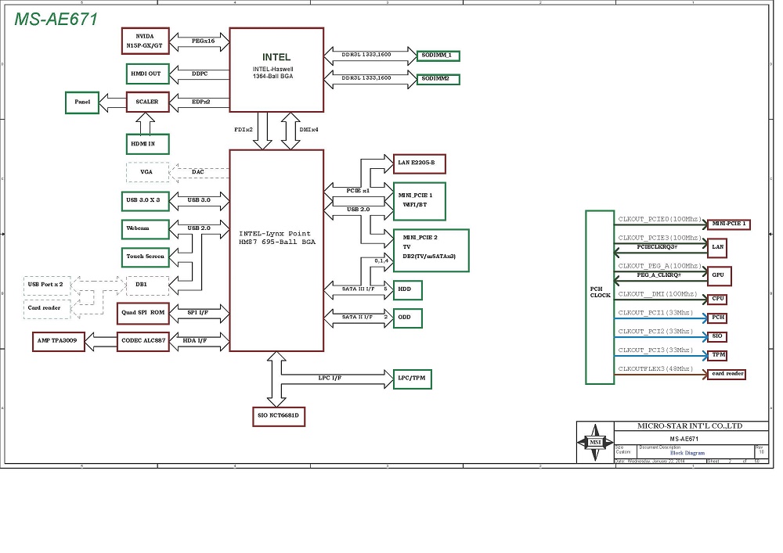Viewport: 783px width, 553px height.
Task: Select the card reader clock target box
Action: pos(727,375)
